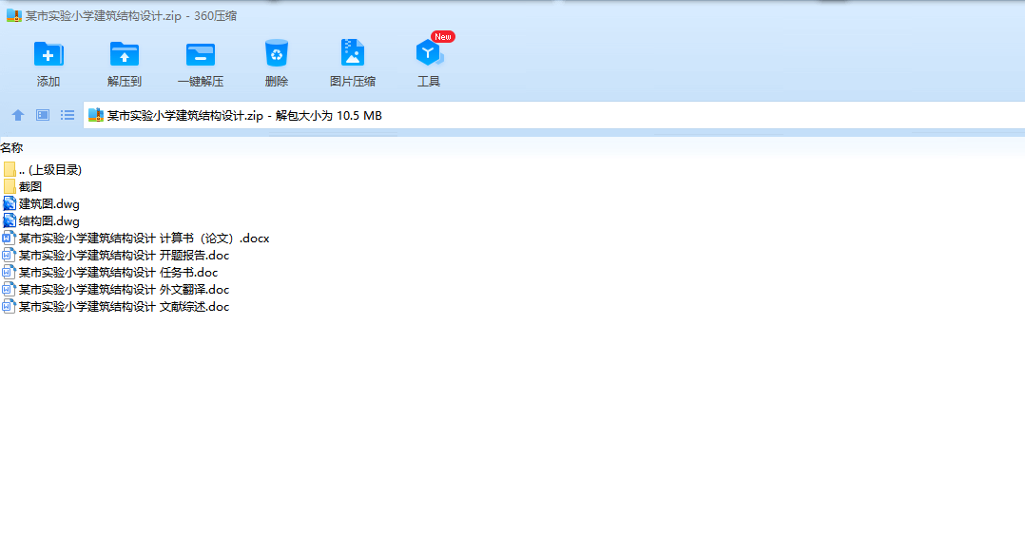Screen dimensions: 1025x535
Task: Open the 工具 (Tools) icon
Action: pos(429,53)
